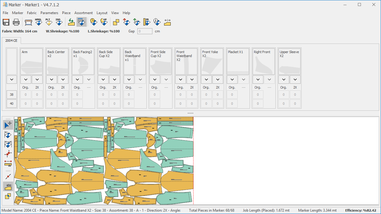Click the Save floppy disk icon
Screen dimensions: 381x214
tap(6, 22)
